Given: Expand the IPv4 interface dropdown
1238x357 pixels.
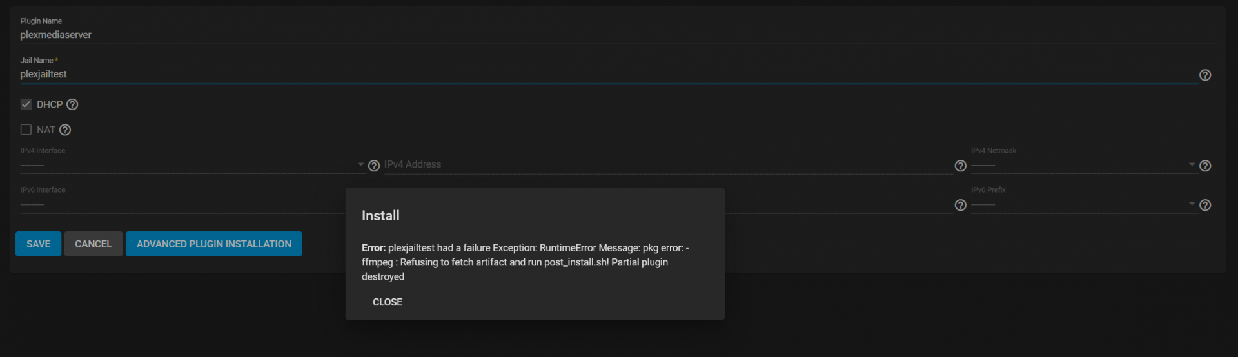Looking at the screenshot, I should [192, 165].
